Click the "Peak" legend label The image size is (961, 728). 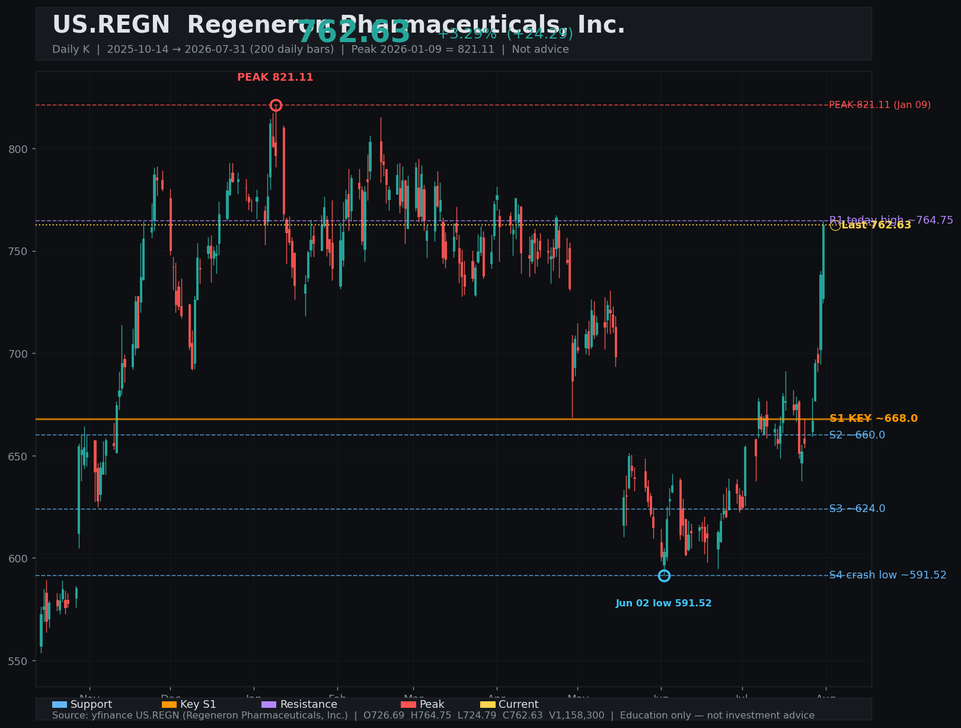[x=432, y=705]
